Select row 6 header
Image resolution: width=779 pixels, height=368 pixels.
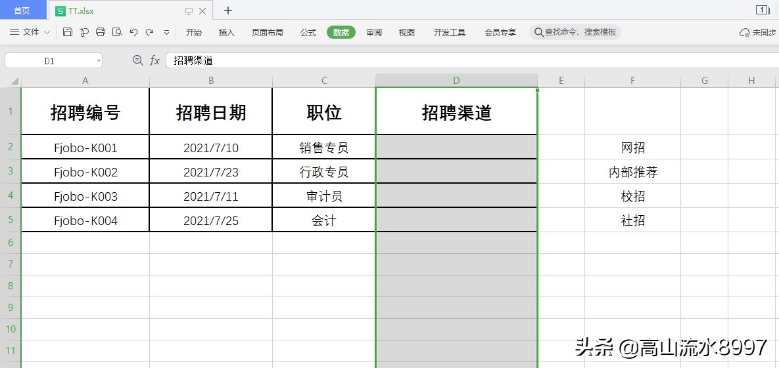(11, 243)
